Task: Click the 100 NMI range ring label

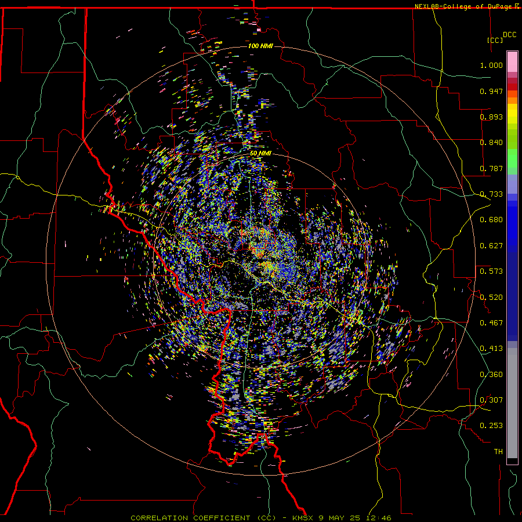Action: [260, 46]
